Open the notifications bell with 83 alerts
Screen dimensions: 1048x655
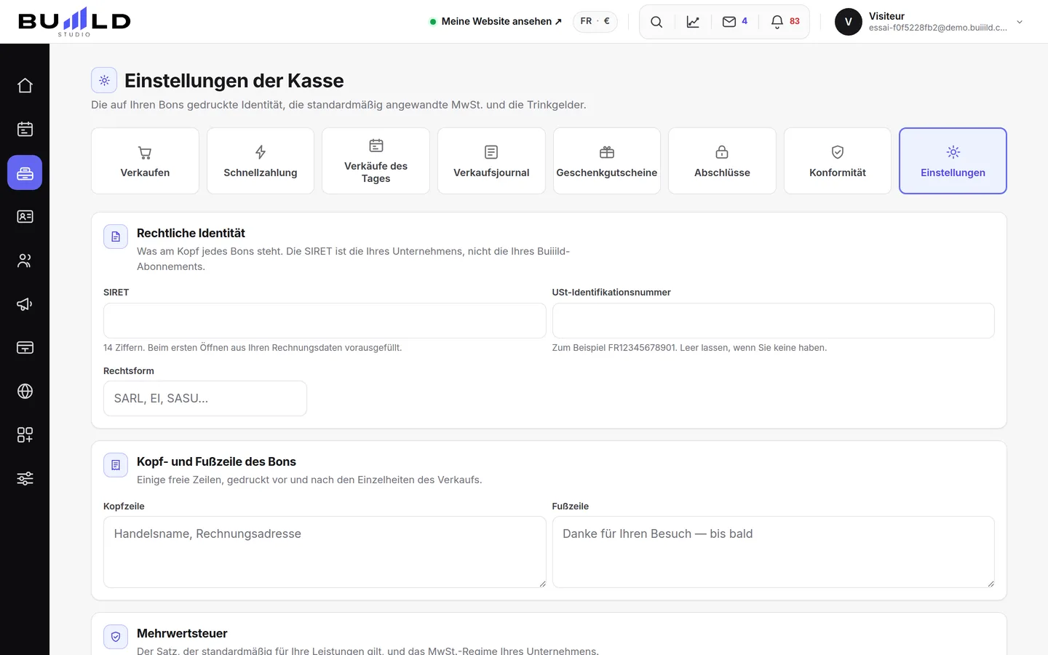tap(785, 22)
